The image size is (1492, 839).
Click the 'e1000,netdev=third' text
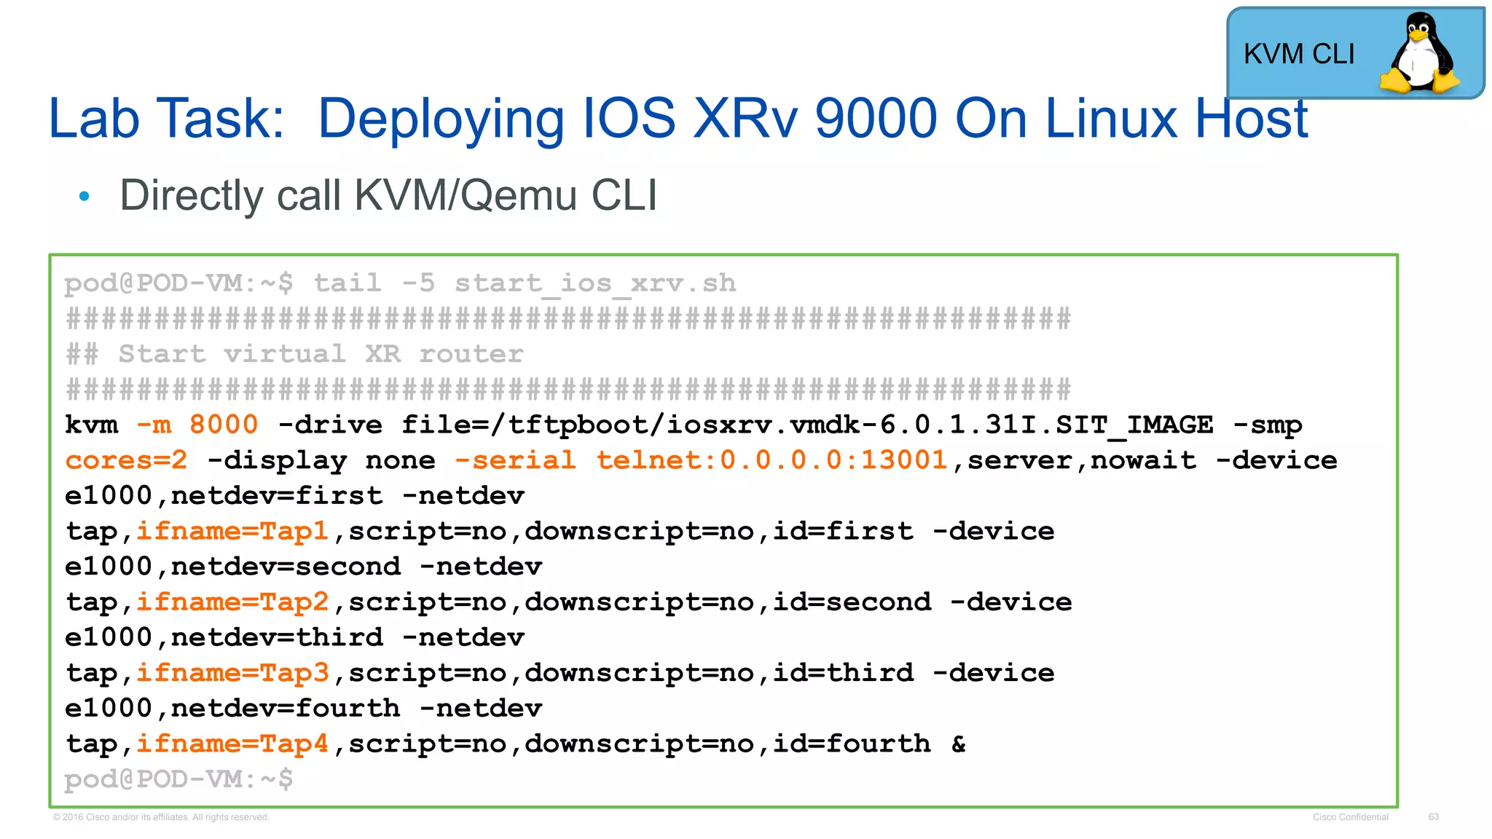tap(224, 637)
